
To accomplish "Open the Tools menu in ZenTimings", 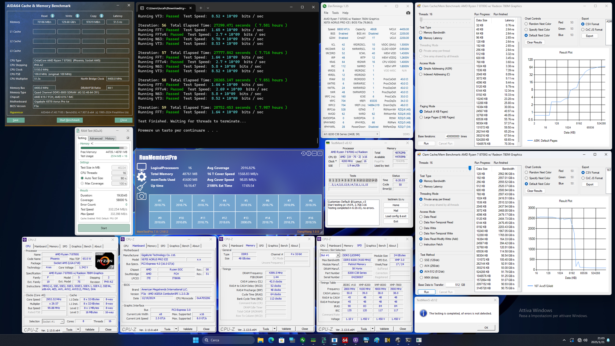I will (335, 13).
